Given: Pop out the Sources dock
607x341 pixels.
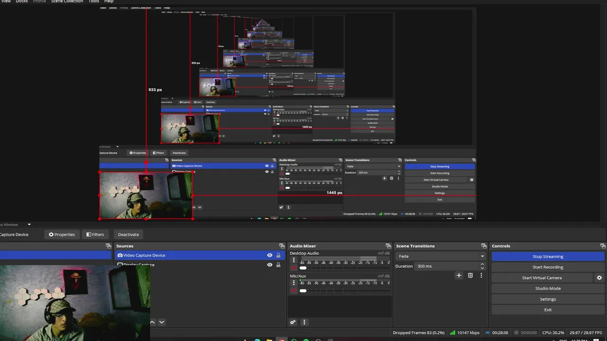Looking at the screenshot, I should coord(282,246).
